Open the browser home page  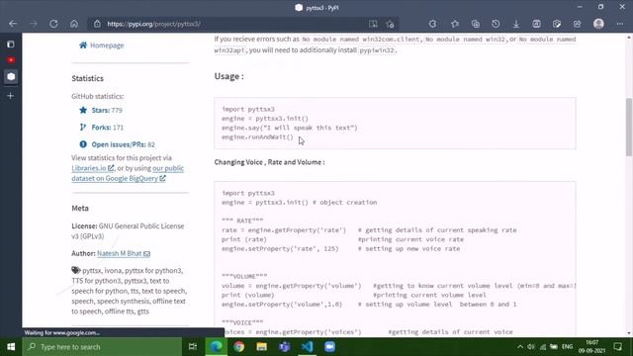point(74,24)
